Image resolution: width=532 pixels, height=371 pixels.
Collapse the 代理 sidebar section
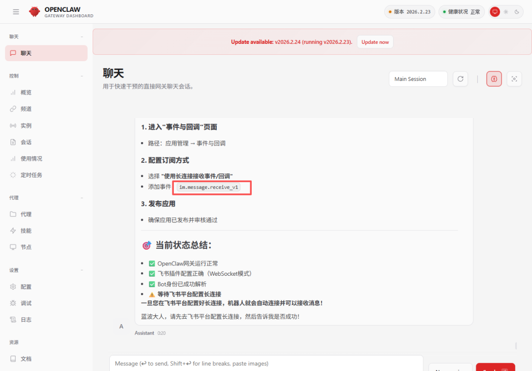pyautogui.click(x=82, y=198)
